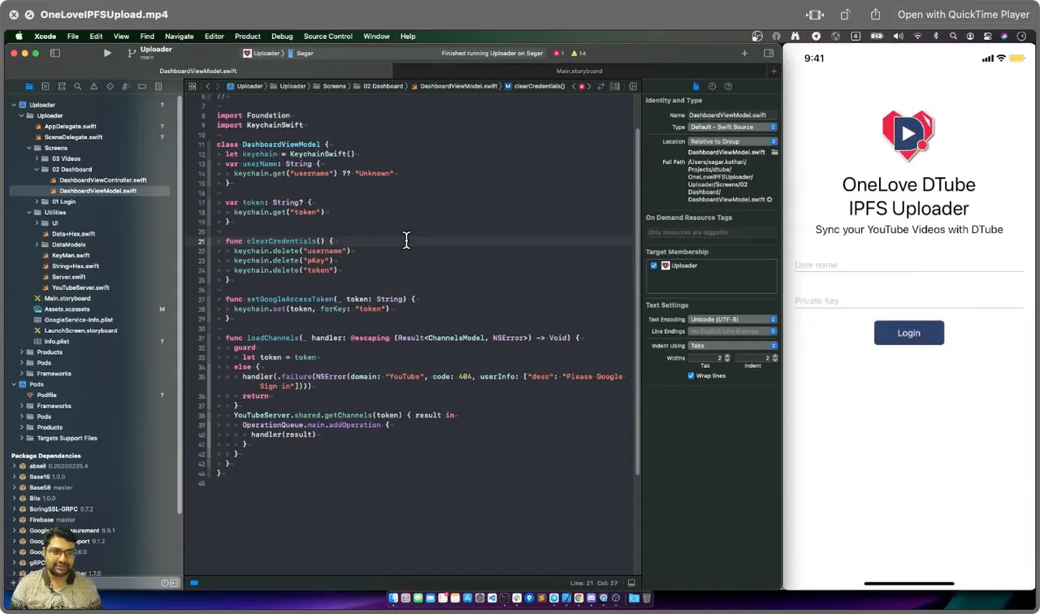
Task: Click Private Key field in simulator
Action: [x=908, y=301]
